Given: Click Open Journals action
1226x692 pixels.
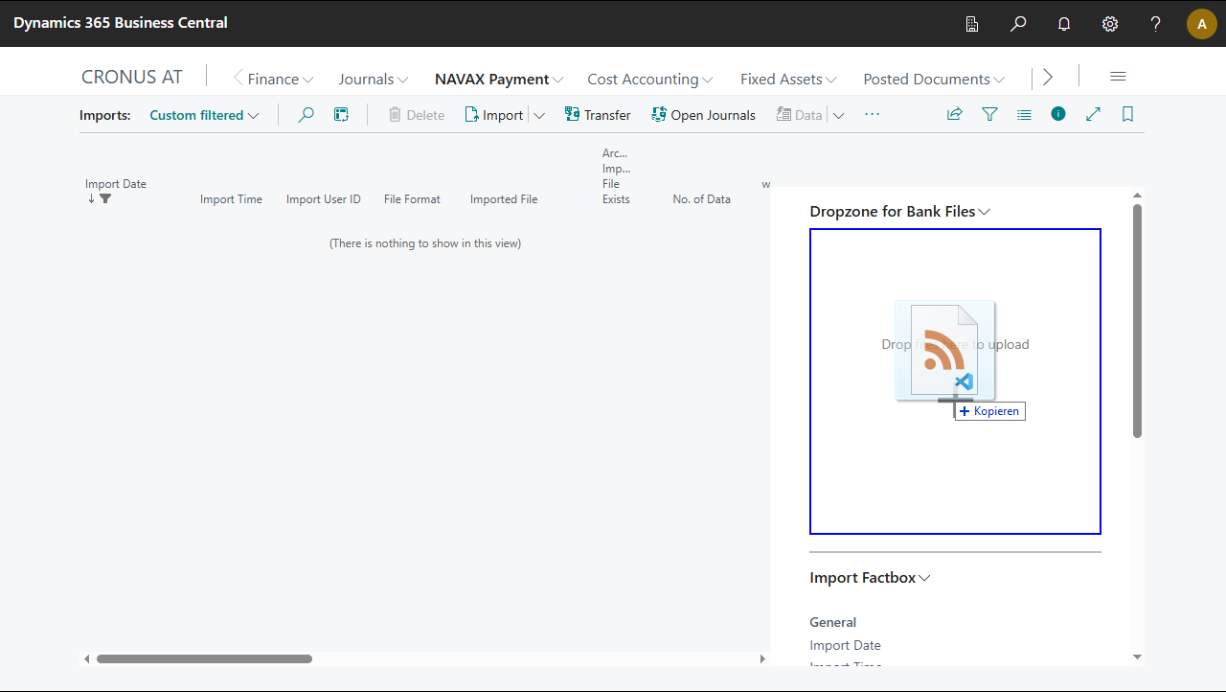Looking at the screenshot, I should (x=703, y=115).
